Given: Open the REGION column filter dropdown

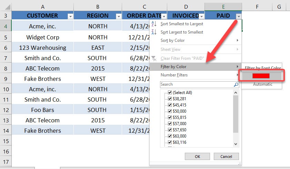Looking at the screenshot, I should pyautogui.click(x=119, y=17).
